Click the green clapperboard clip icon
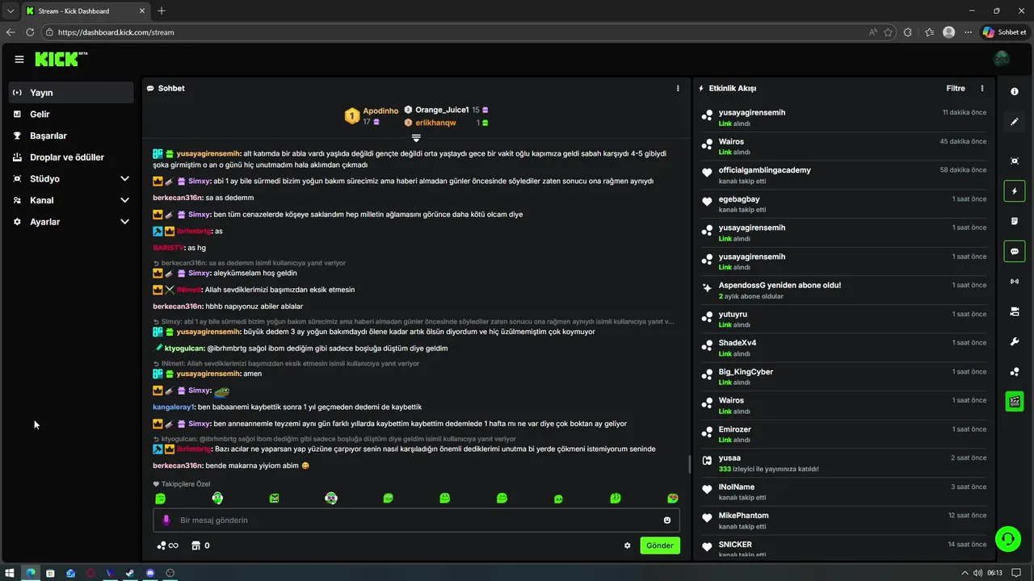Image resolution: width=1034 pixels, height=581 pixels. pyautogui.click(x=1015, y=401)
